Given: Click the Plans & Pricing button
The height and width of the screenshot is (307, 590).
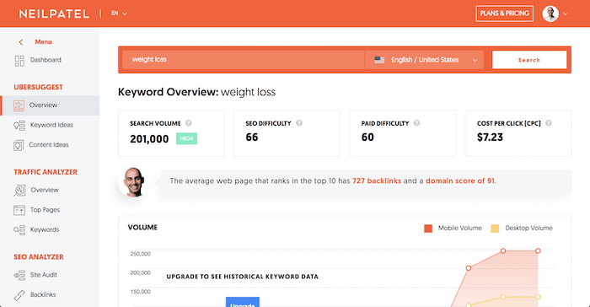Looking at the screenshot, I should pos(504,13).
